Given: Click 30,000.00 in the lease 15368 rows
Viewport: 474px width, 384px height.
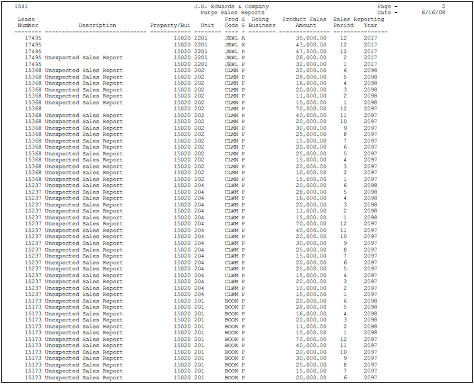Looking at the screenshot, I should 311,128.
